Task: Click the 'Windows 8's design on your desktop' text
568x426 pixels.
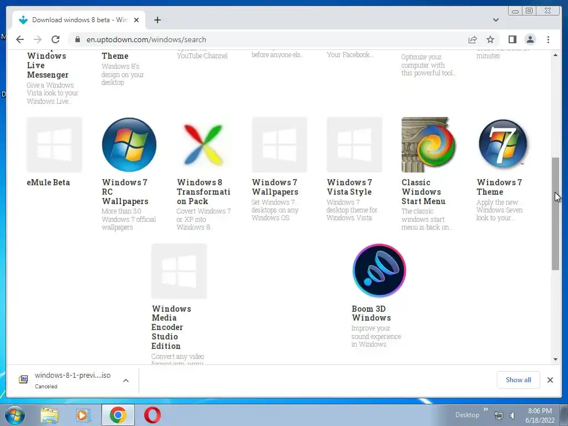Action: click(x=123, y=74)
